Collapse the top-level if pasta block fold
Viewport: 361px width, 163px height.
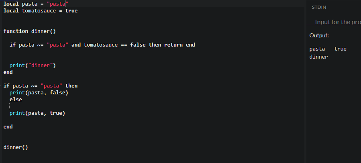[2, 86]
